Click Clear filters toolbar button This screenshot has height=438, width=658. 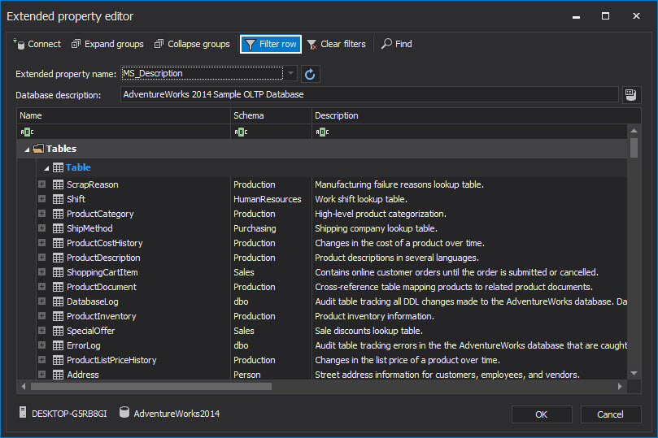(x=336, y=44)
